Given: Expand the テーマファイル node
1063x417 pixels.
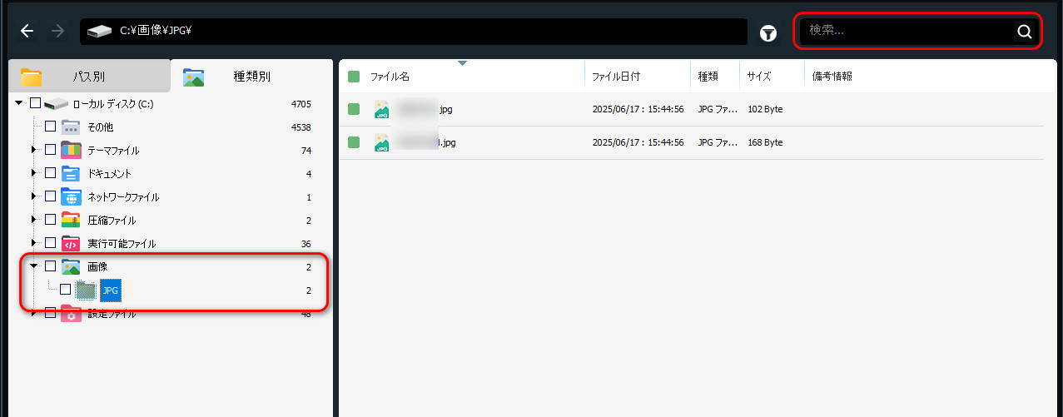Looking at the screenshot, I should coord(34,150).
